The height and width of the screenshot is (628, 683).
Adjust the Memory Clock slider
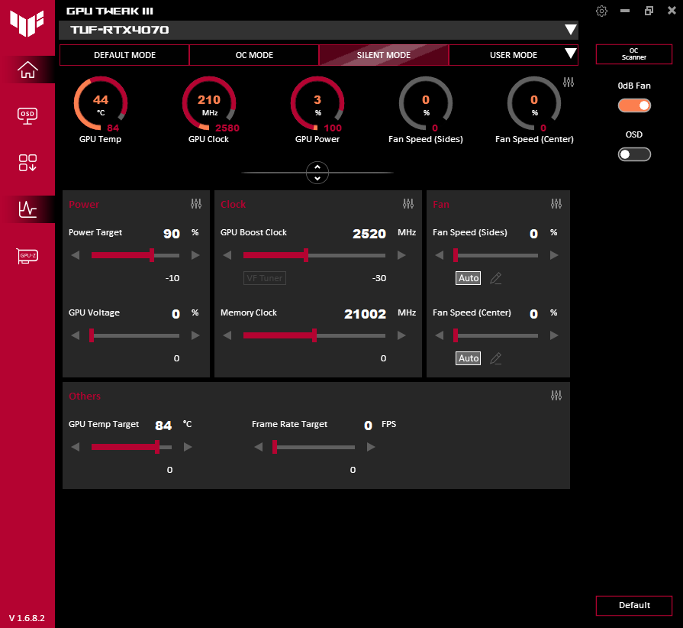click(x=314, y=335)
